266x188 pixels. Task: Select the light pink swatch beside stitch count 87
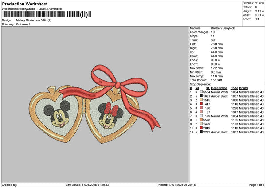point(201,112)
